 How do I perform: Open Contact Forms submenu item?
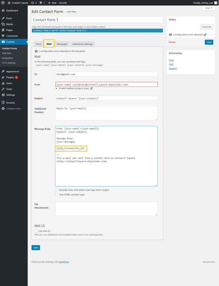pos(9,48)
